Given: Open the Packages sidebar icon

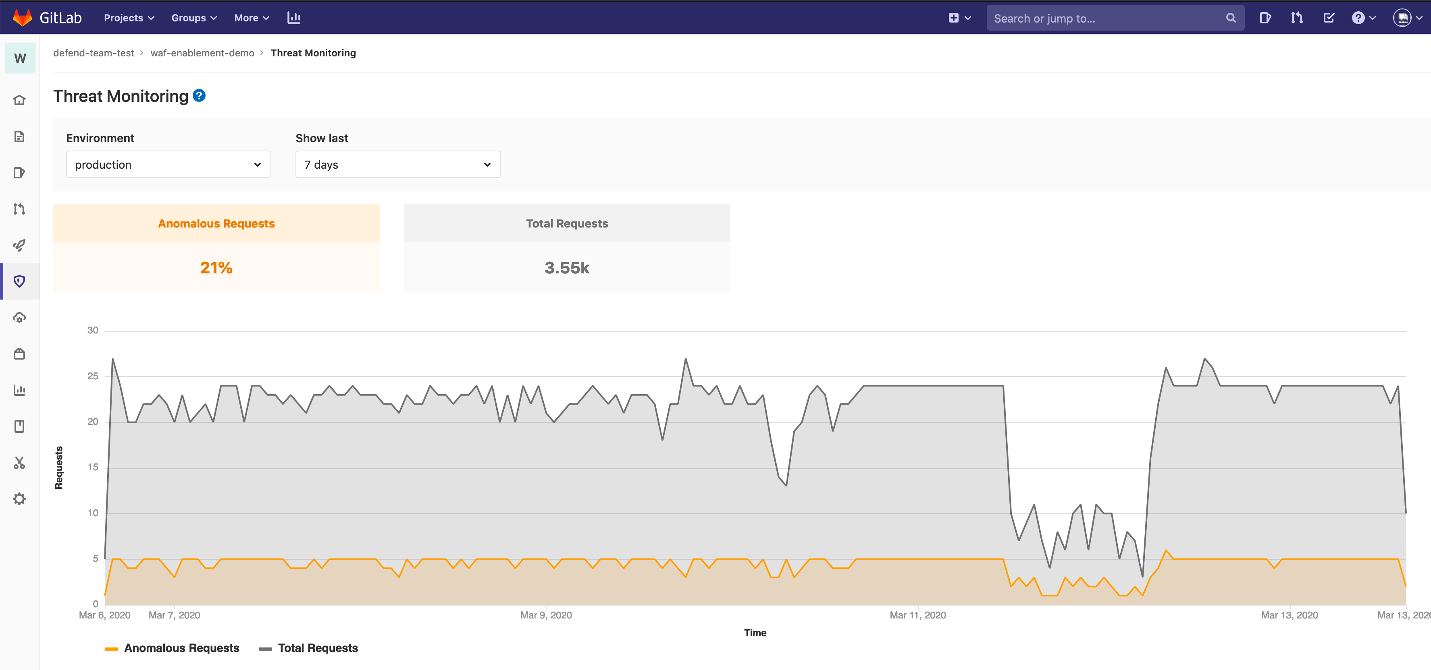Looking at the screenshot, I should click(x=19, y=354).
